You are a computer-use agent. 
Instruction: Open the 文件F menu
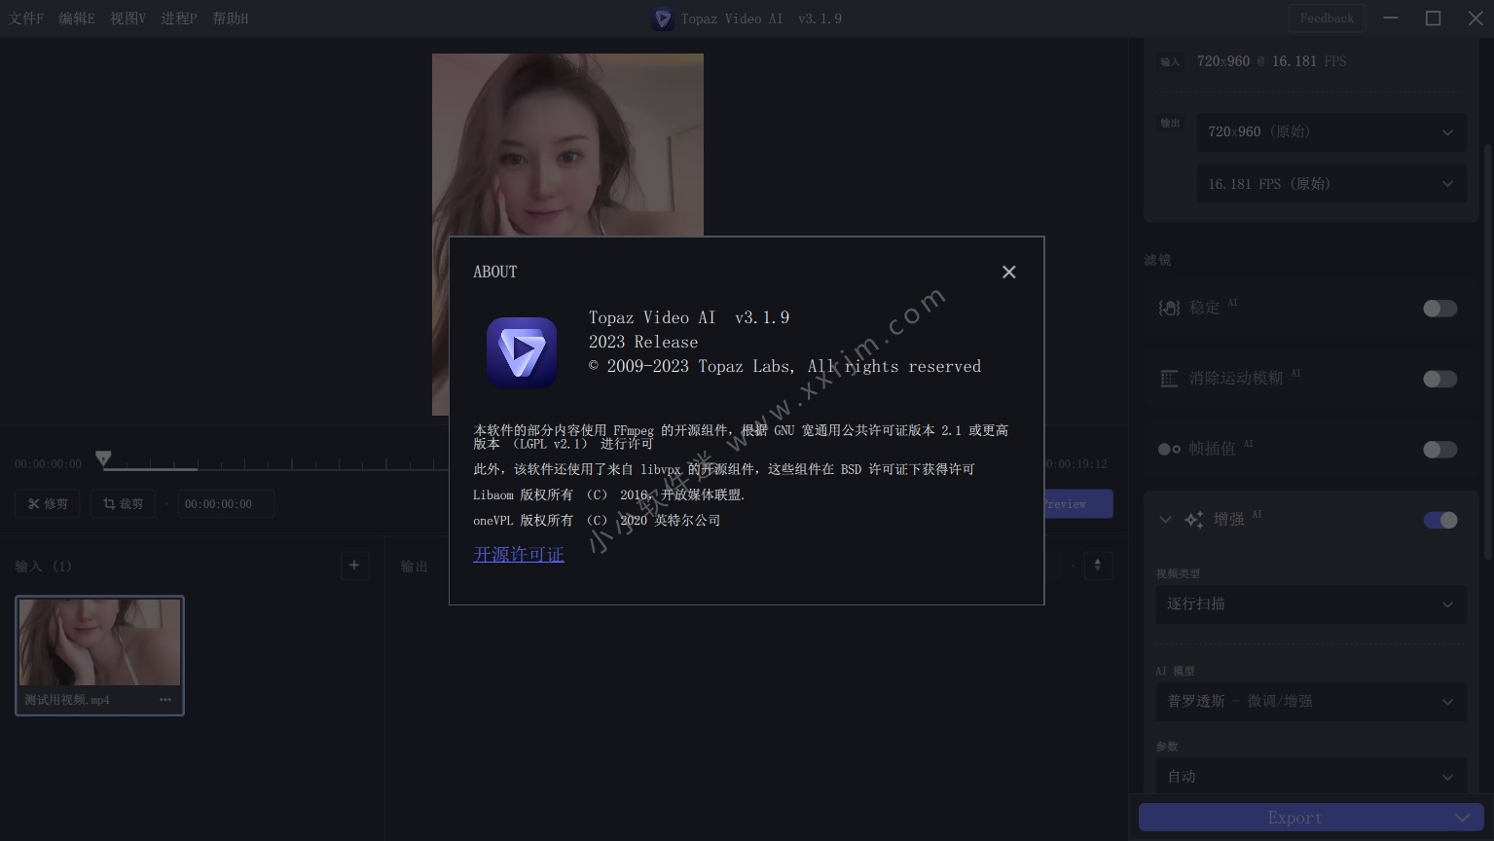26,18
